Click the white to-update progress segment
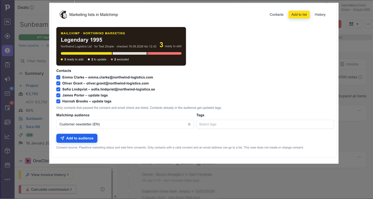 130,53
